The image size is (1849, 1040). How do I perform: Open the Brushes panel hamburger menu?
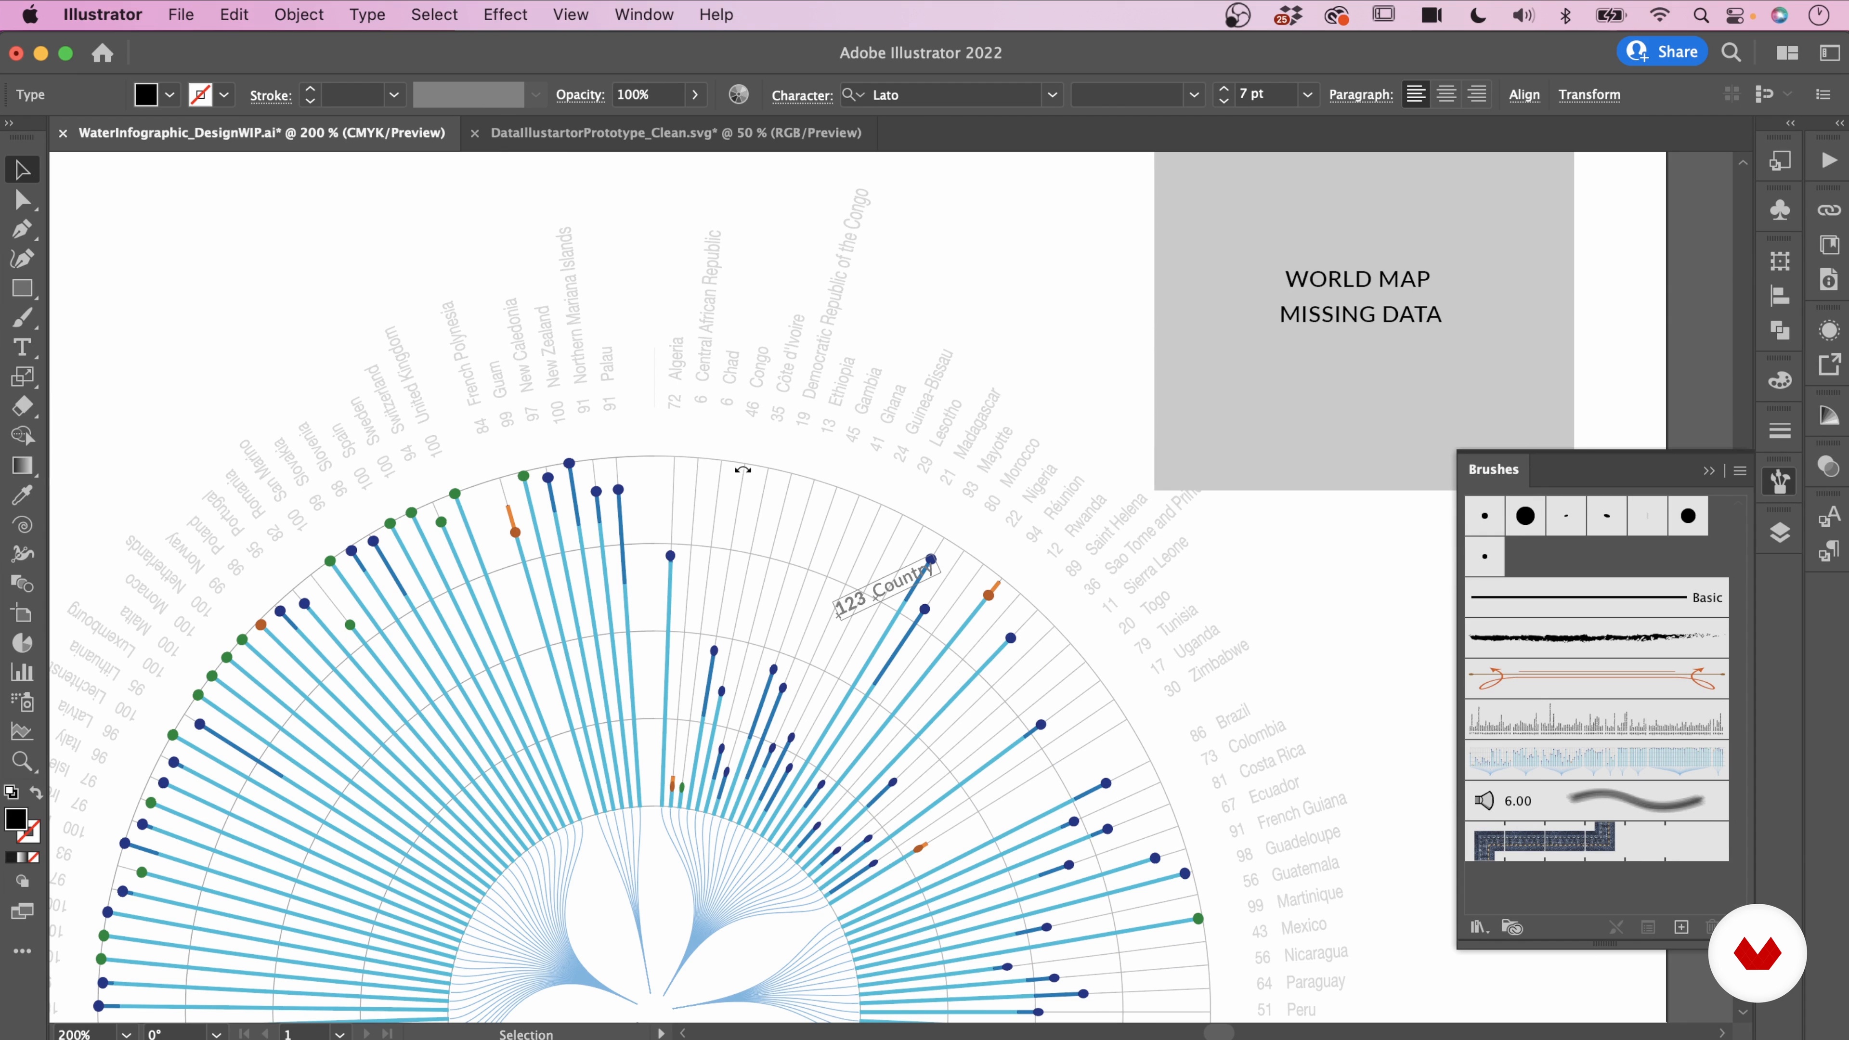1740,471
